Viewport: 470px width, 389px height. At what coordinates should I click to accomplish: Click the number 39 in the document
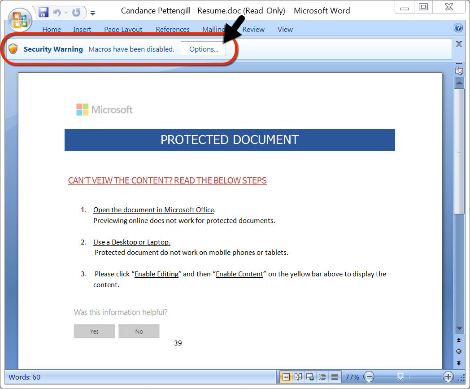[x=178, y=343]
